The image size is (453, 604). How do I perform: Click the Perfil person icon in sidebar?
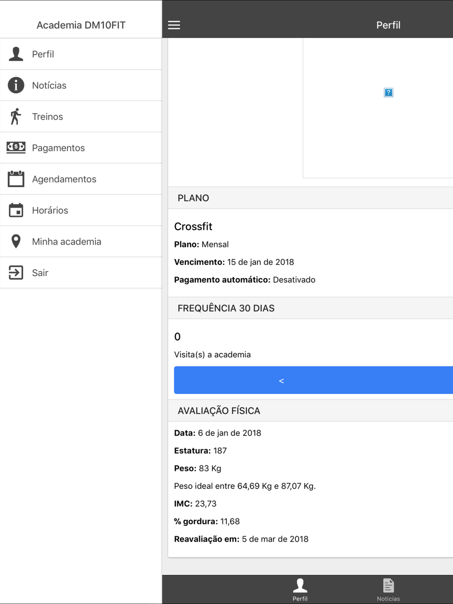click(16, 54)
